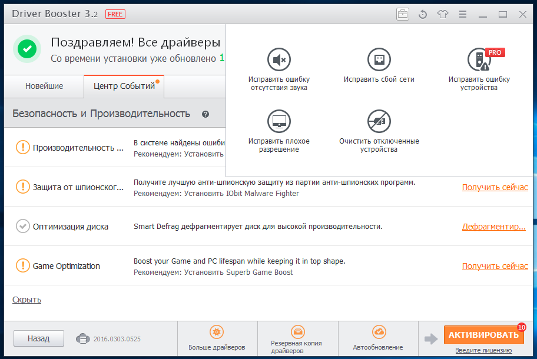Click help question mark next to 'Безопасность и Производительность'
Viewport: 537px width, 359px height.
[x=205, y=114]
